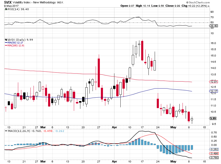Click the 0.00 label on the MACD axis
Viewport: 221px width, 164px height.
(214, 145)
